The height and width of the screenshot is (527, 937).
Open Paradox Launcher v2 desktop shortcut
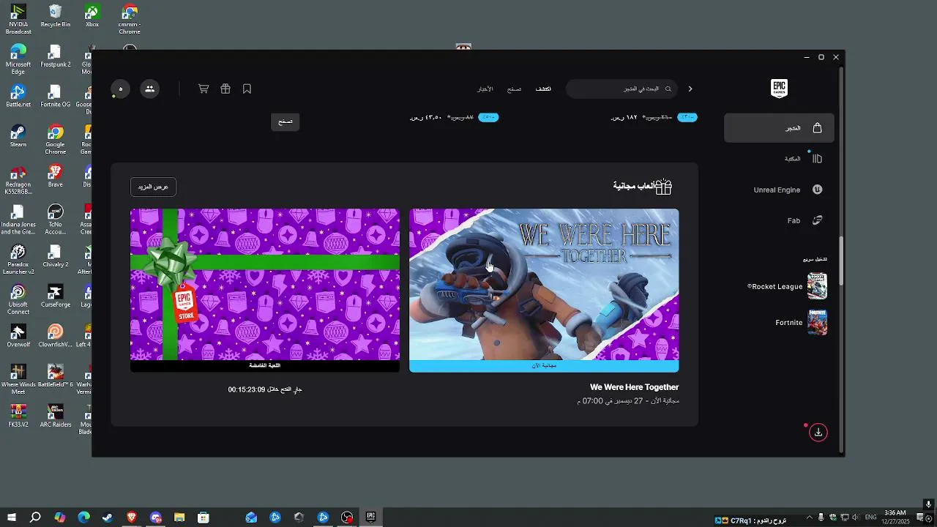coord(18,261)
